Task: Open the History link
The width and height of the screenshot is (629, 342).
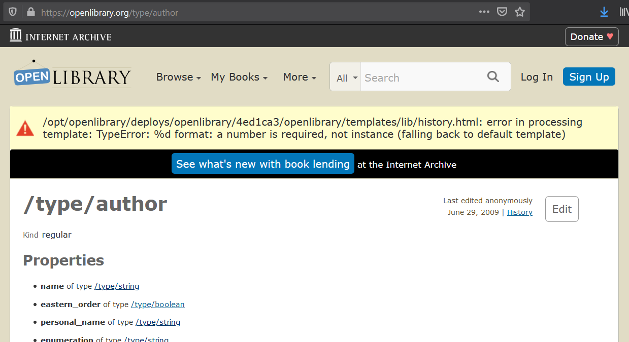Action: point(520,212)
